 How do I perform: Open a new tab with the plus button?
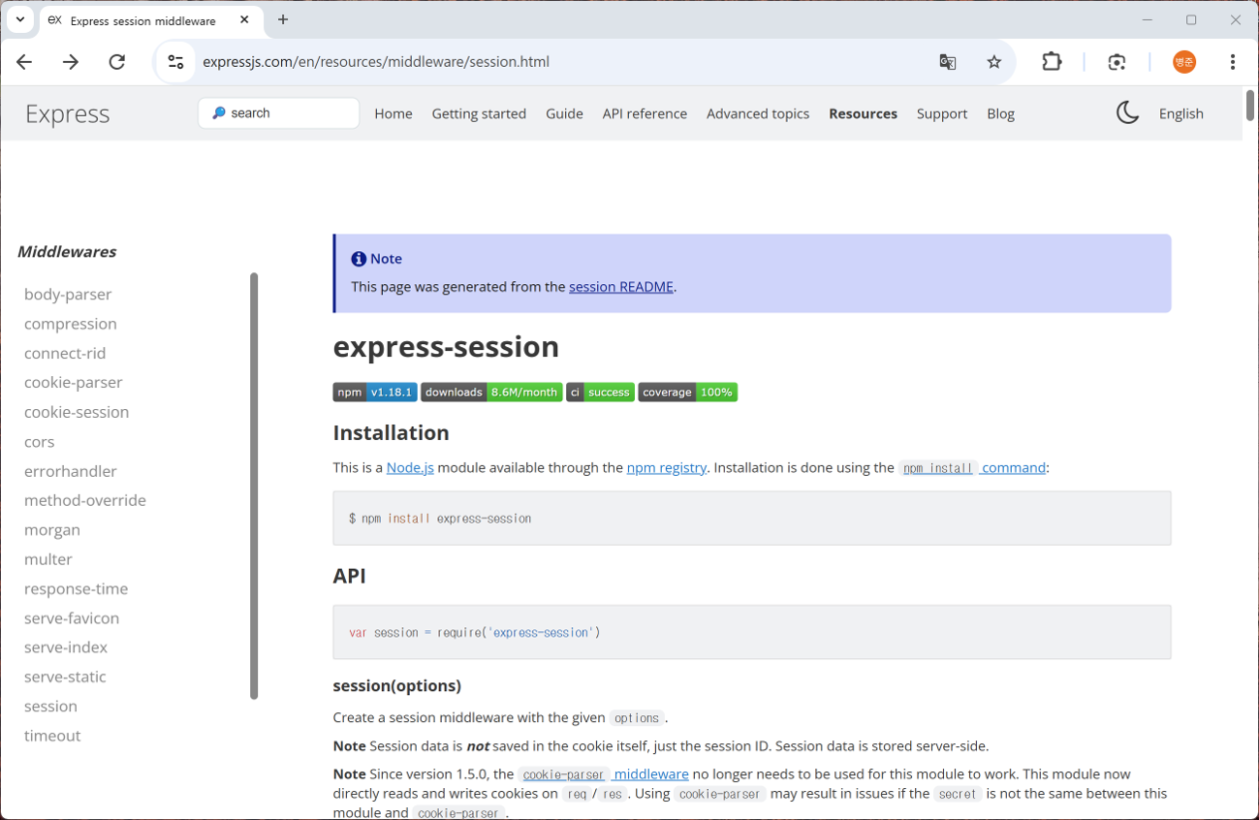click(x=283, y=19)
